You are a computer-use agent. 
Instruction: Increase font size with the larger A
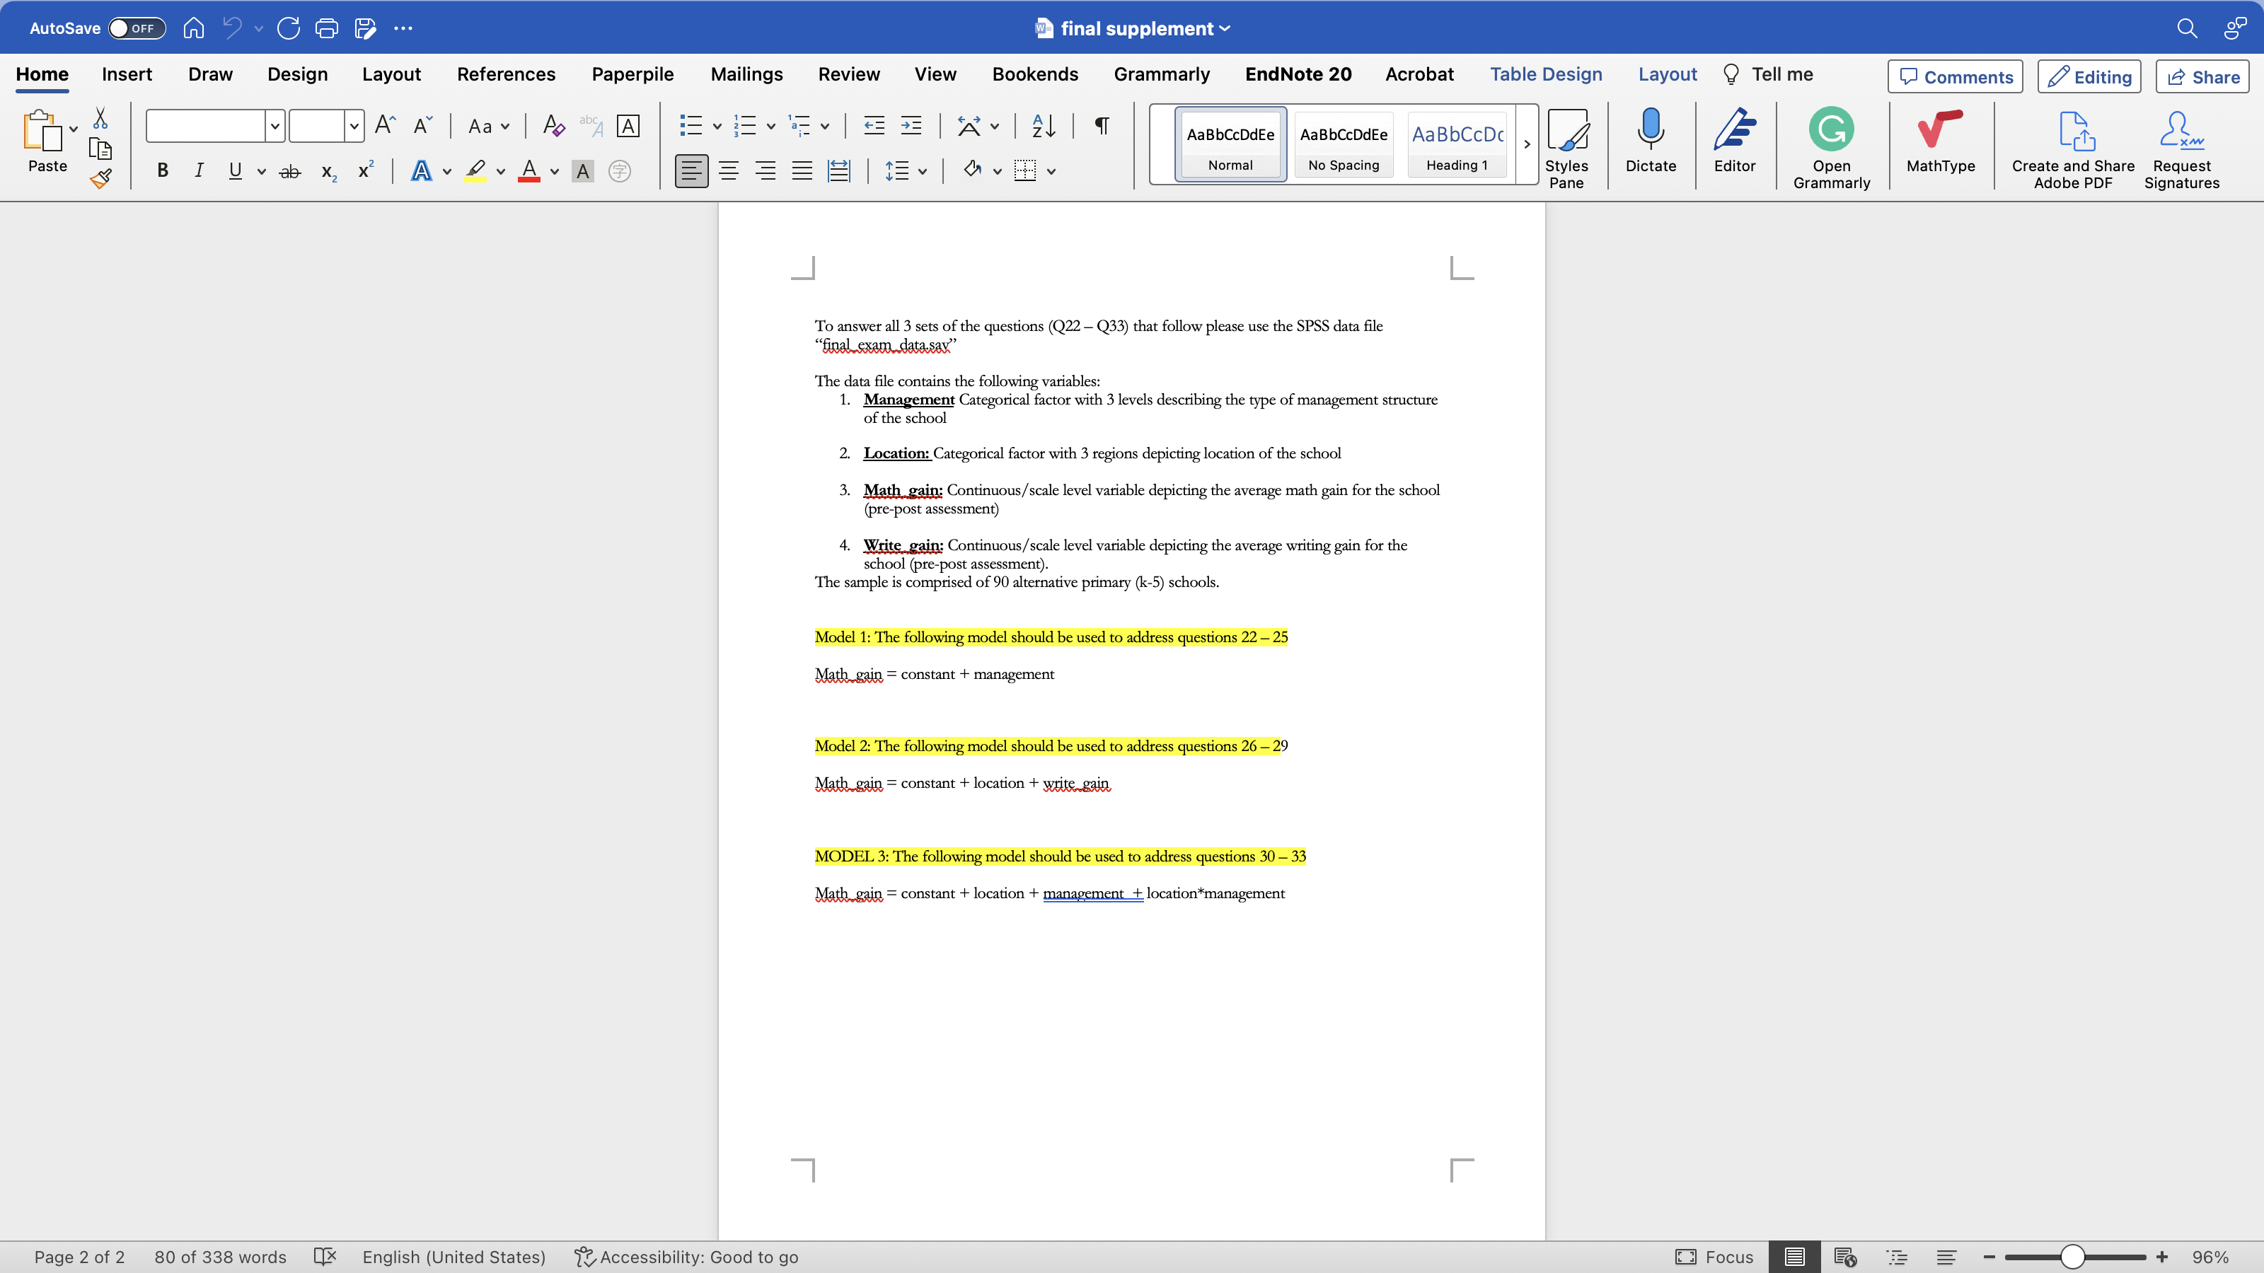coord(385,126)
